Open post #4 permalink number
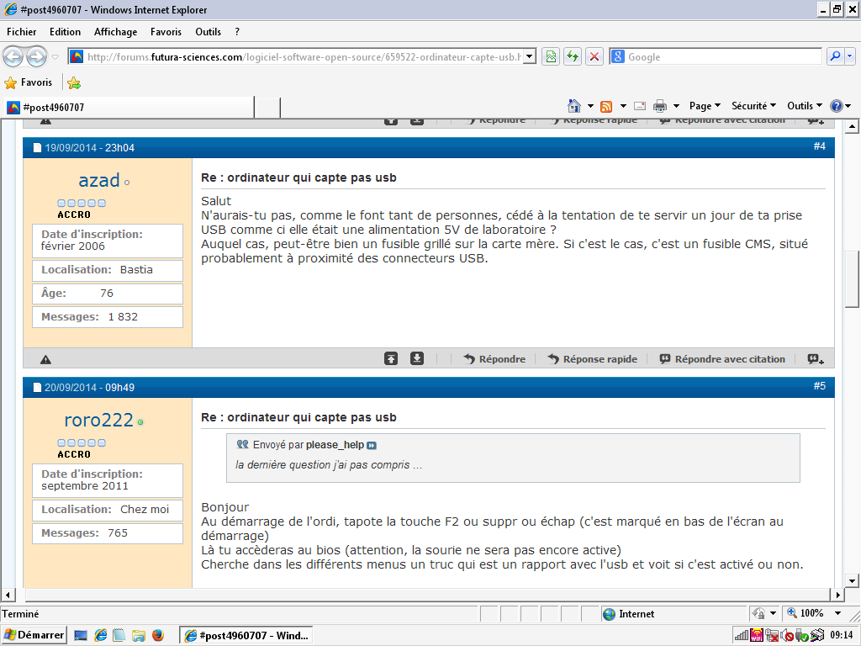Image resolution: width=861 pixels, height=646 pixels. point(819,146)
